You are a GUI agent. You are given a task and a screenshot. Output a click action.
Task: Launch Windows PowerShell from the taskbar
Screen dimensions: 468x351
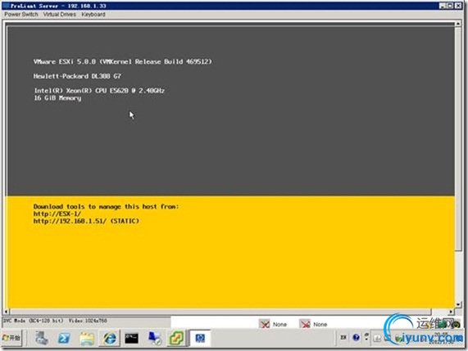(x=64, y=338)
